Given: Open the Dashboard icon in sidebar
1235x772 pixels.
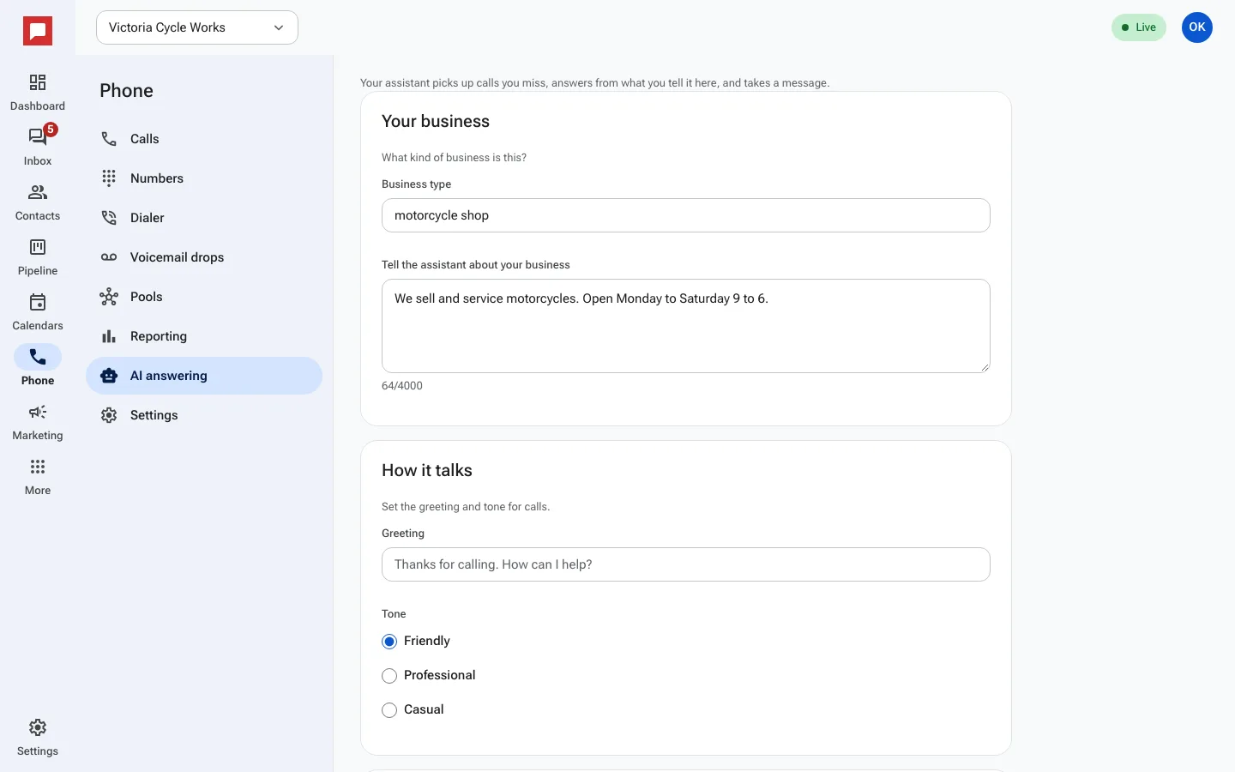Looking at the screenshot, I should [38, 92].
